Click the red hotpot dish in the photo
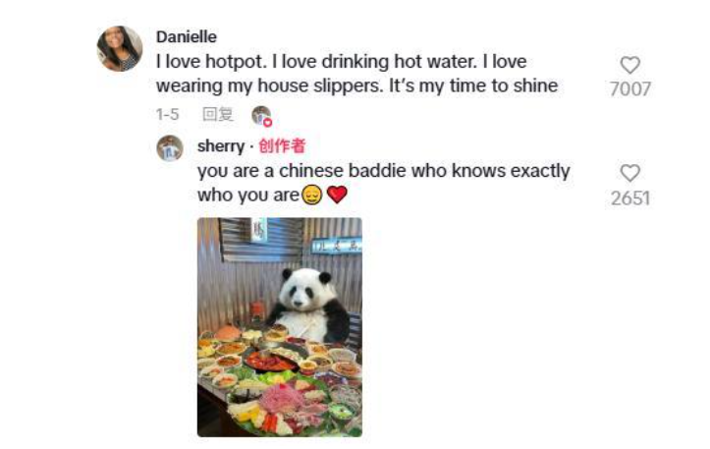This screenshot has height=449, width=710. [x=268, y=362]
